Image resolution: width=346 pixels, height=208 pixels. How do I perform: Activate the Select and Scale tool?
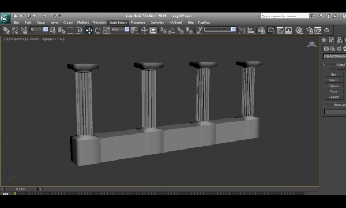tap(106, 30)
